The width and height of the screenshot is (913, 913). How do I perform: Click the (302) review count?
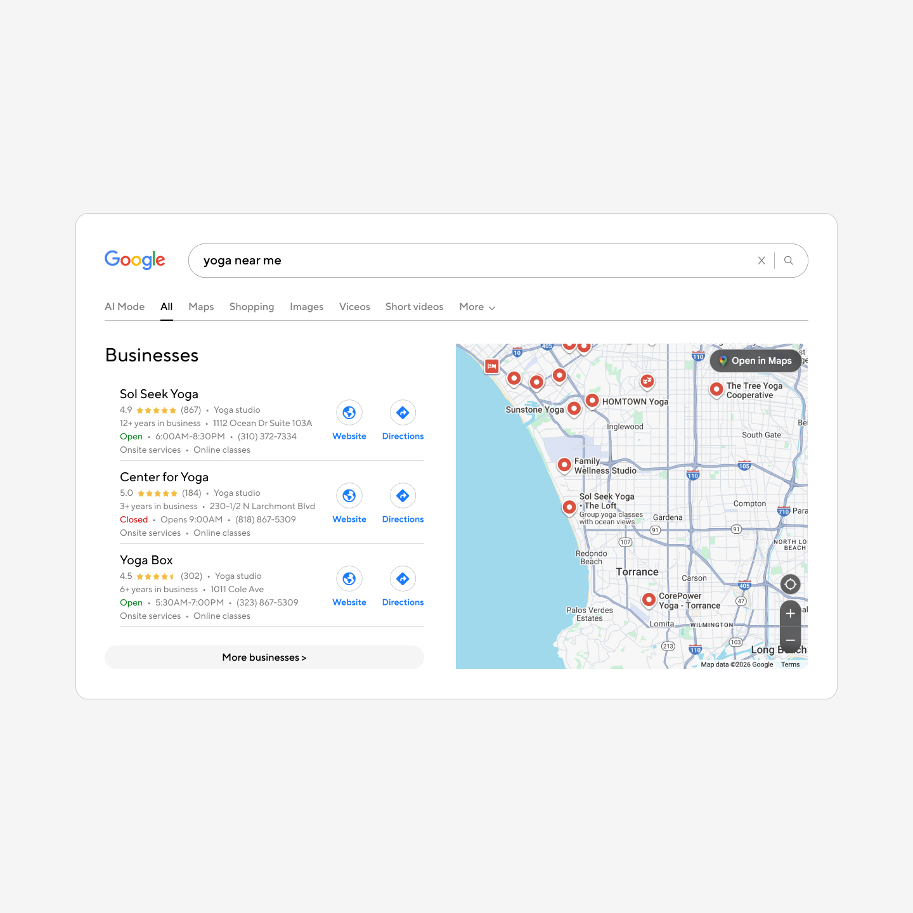[191, 576]
